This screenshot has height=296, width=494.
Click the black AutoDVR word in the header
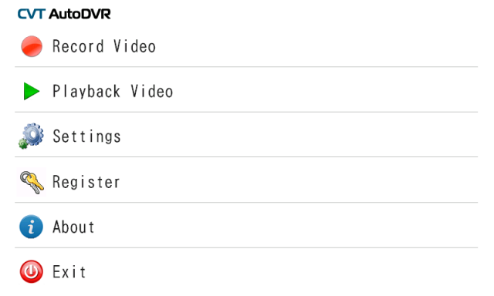[x=80, y=14]
